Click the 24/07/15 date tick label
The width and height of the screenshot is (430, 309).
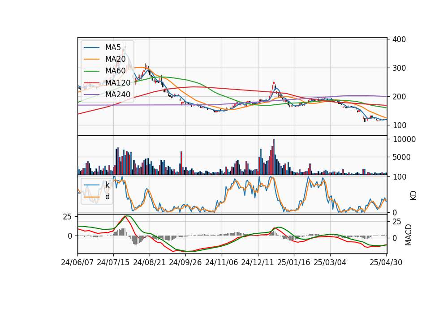tap(113, 262)
